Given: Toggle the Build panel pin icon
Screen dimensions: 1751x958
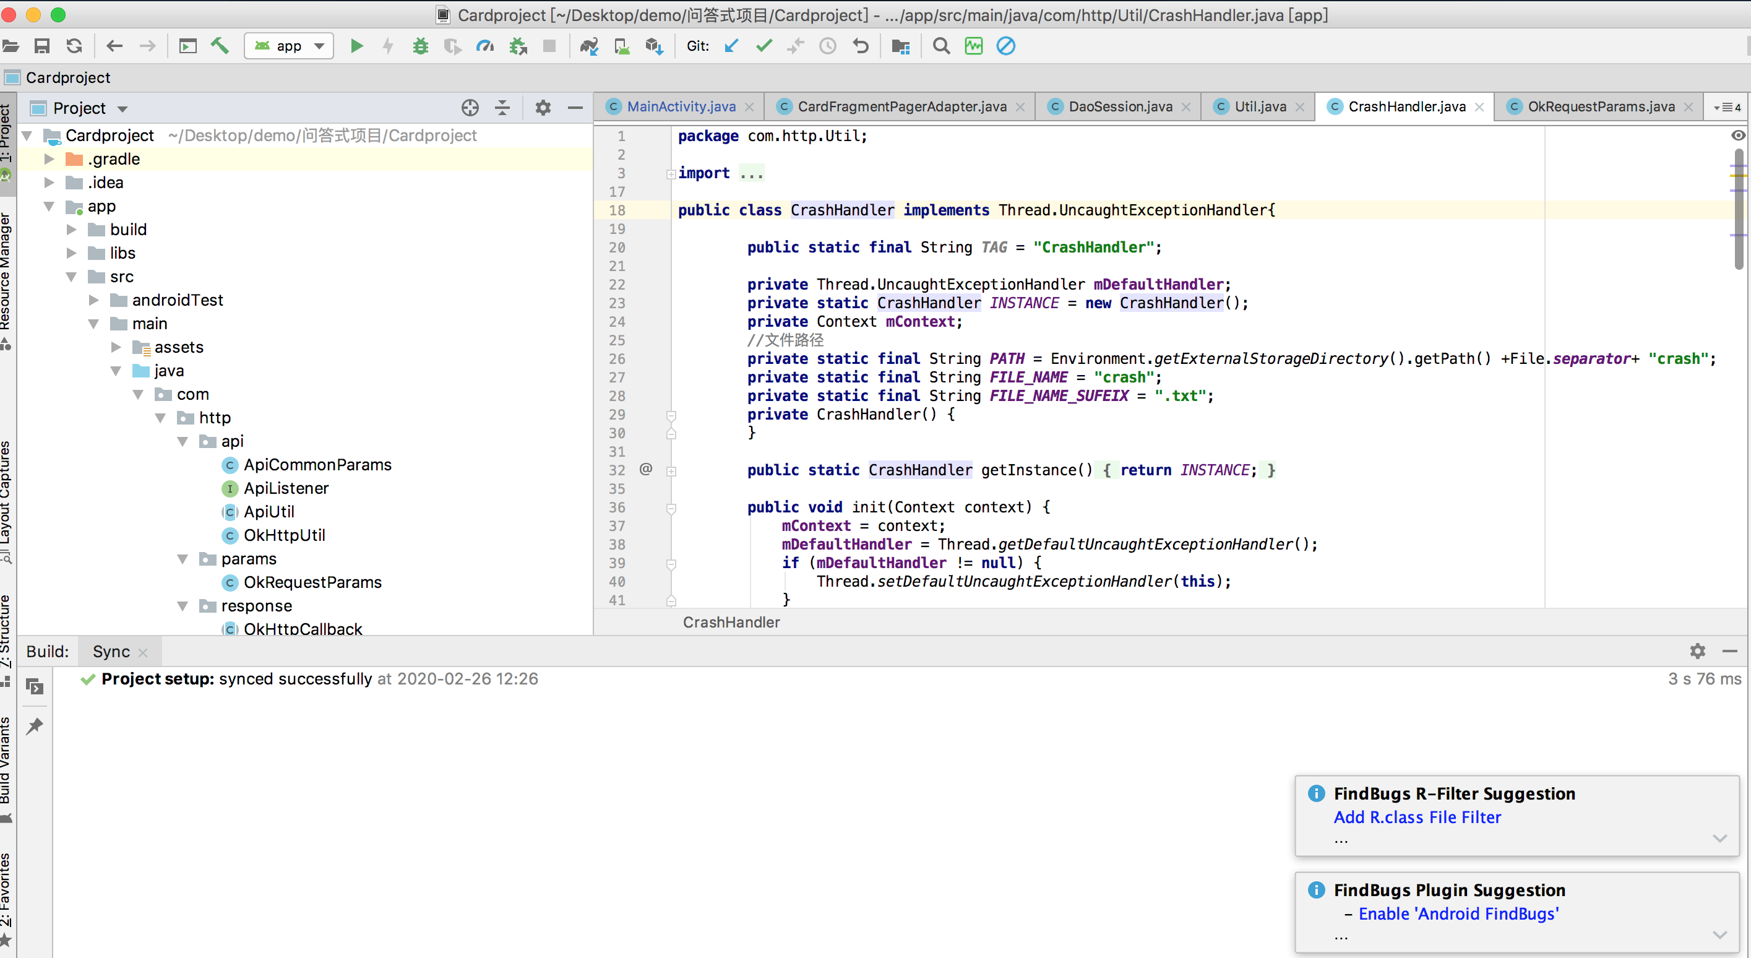Looking at the screenshot, I should pyautogui.click(x=35, y=727).
